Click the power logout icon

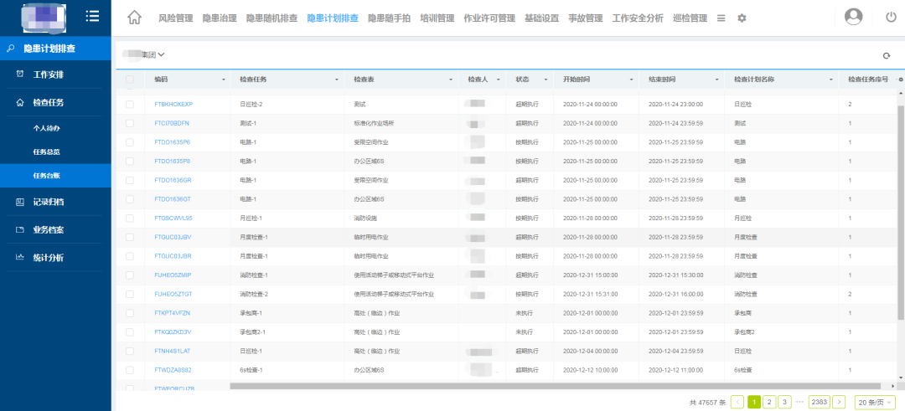pyautogui.click(x=891, y=17)
